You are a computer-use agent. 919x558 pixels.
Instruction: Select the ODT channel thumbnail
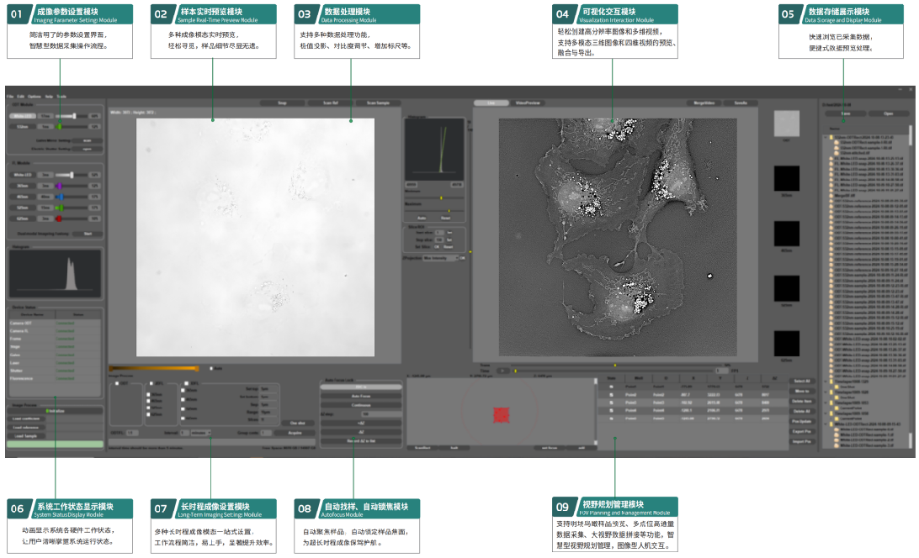tap(786, 124)
